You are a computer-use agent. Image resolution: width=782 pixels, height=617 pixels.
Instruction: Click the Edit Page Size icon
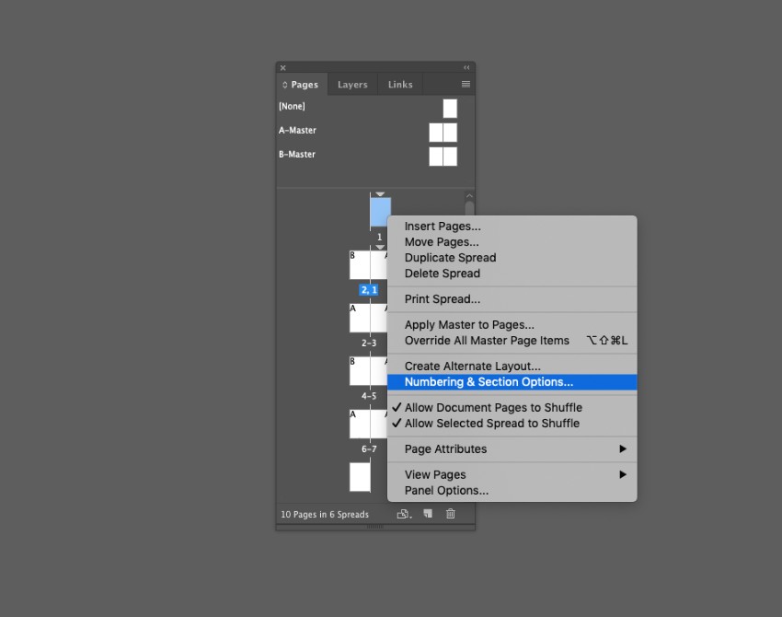pyautogui.click(x=404, y=514)
